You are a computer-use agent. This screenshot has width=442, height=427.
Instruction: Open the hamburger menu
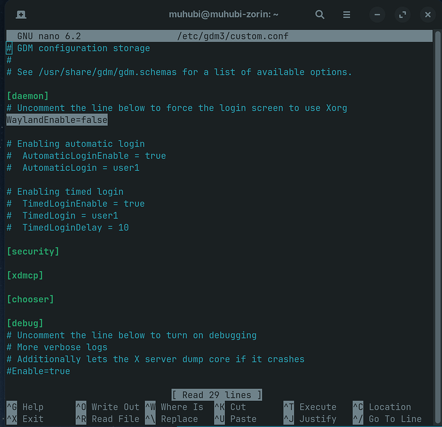(346, 14)
